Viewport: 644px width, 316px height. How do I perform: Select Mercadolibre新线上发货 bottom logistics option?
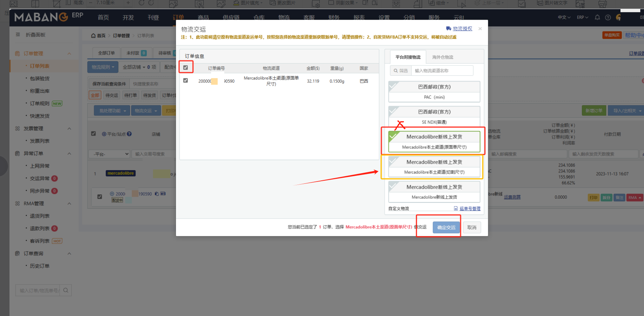(434, 192)
